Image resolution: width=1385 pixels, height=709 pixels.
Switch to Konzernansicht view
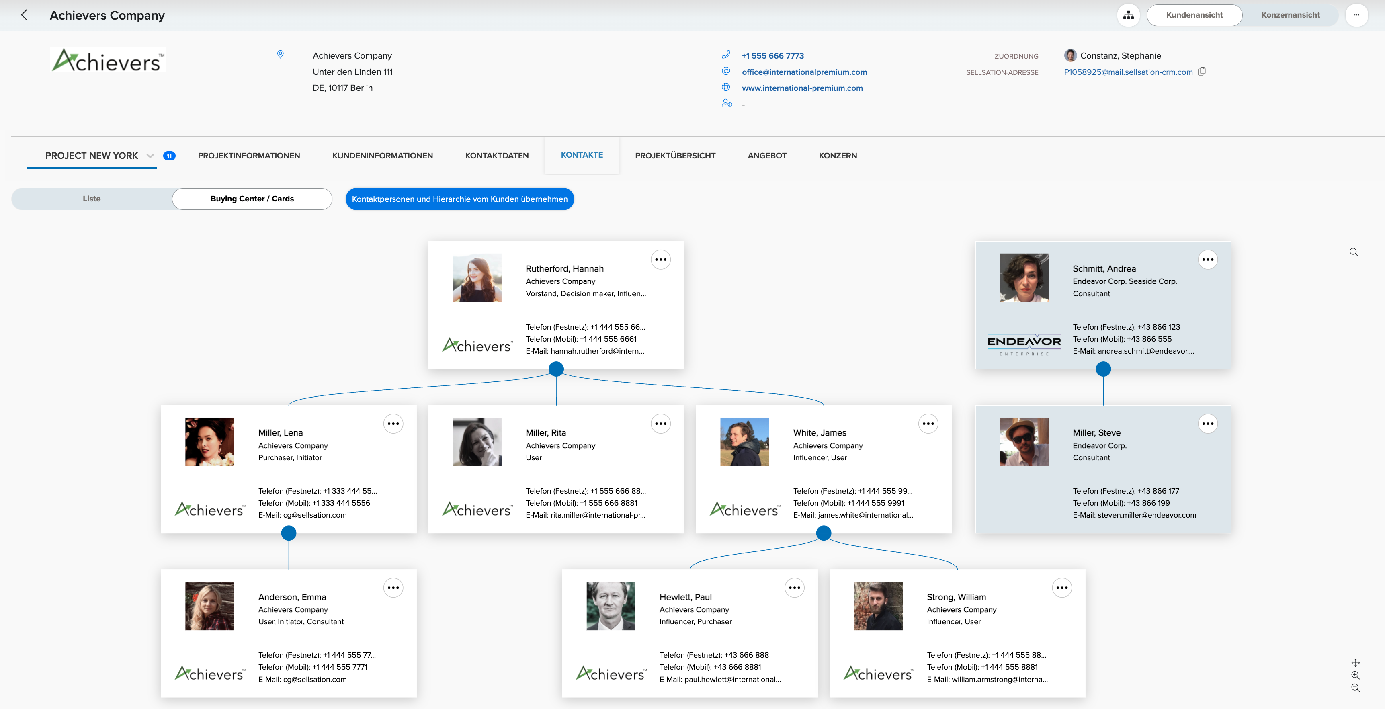(1291, 15)
